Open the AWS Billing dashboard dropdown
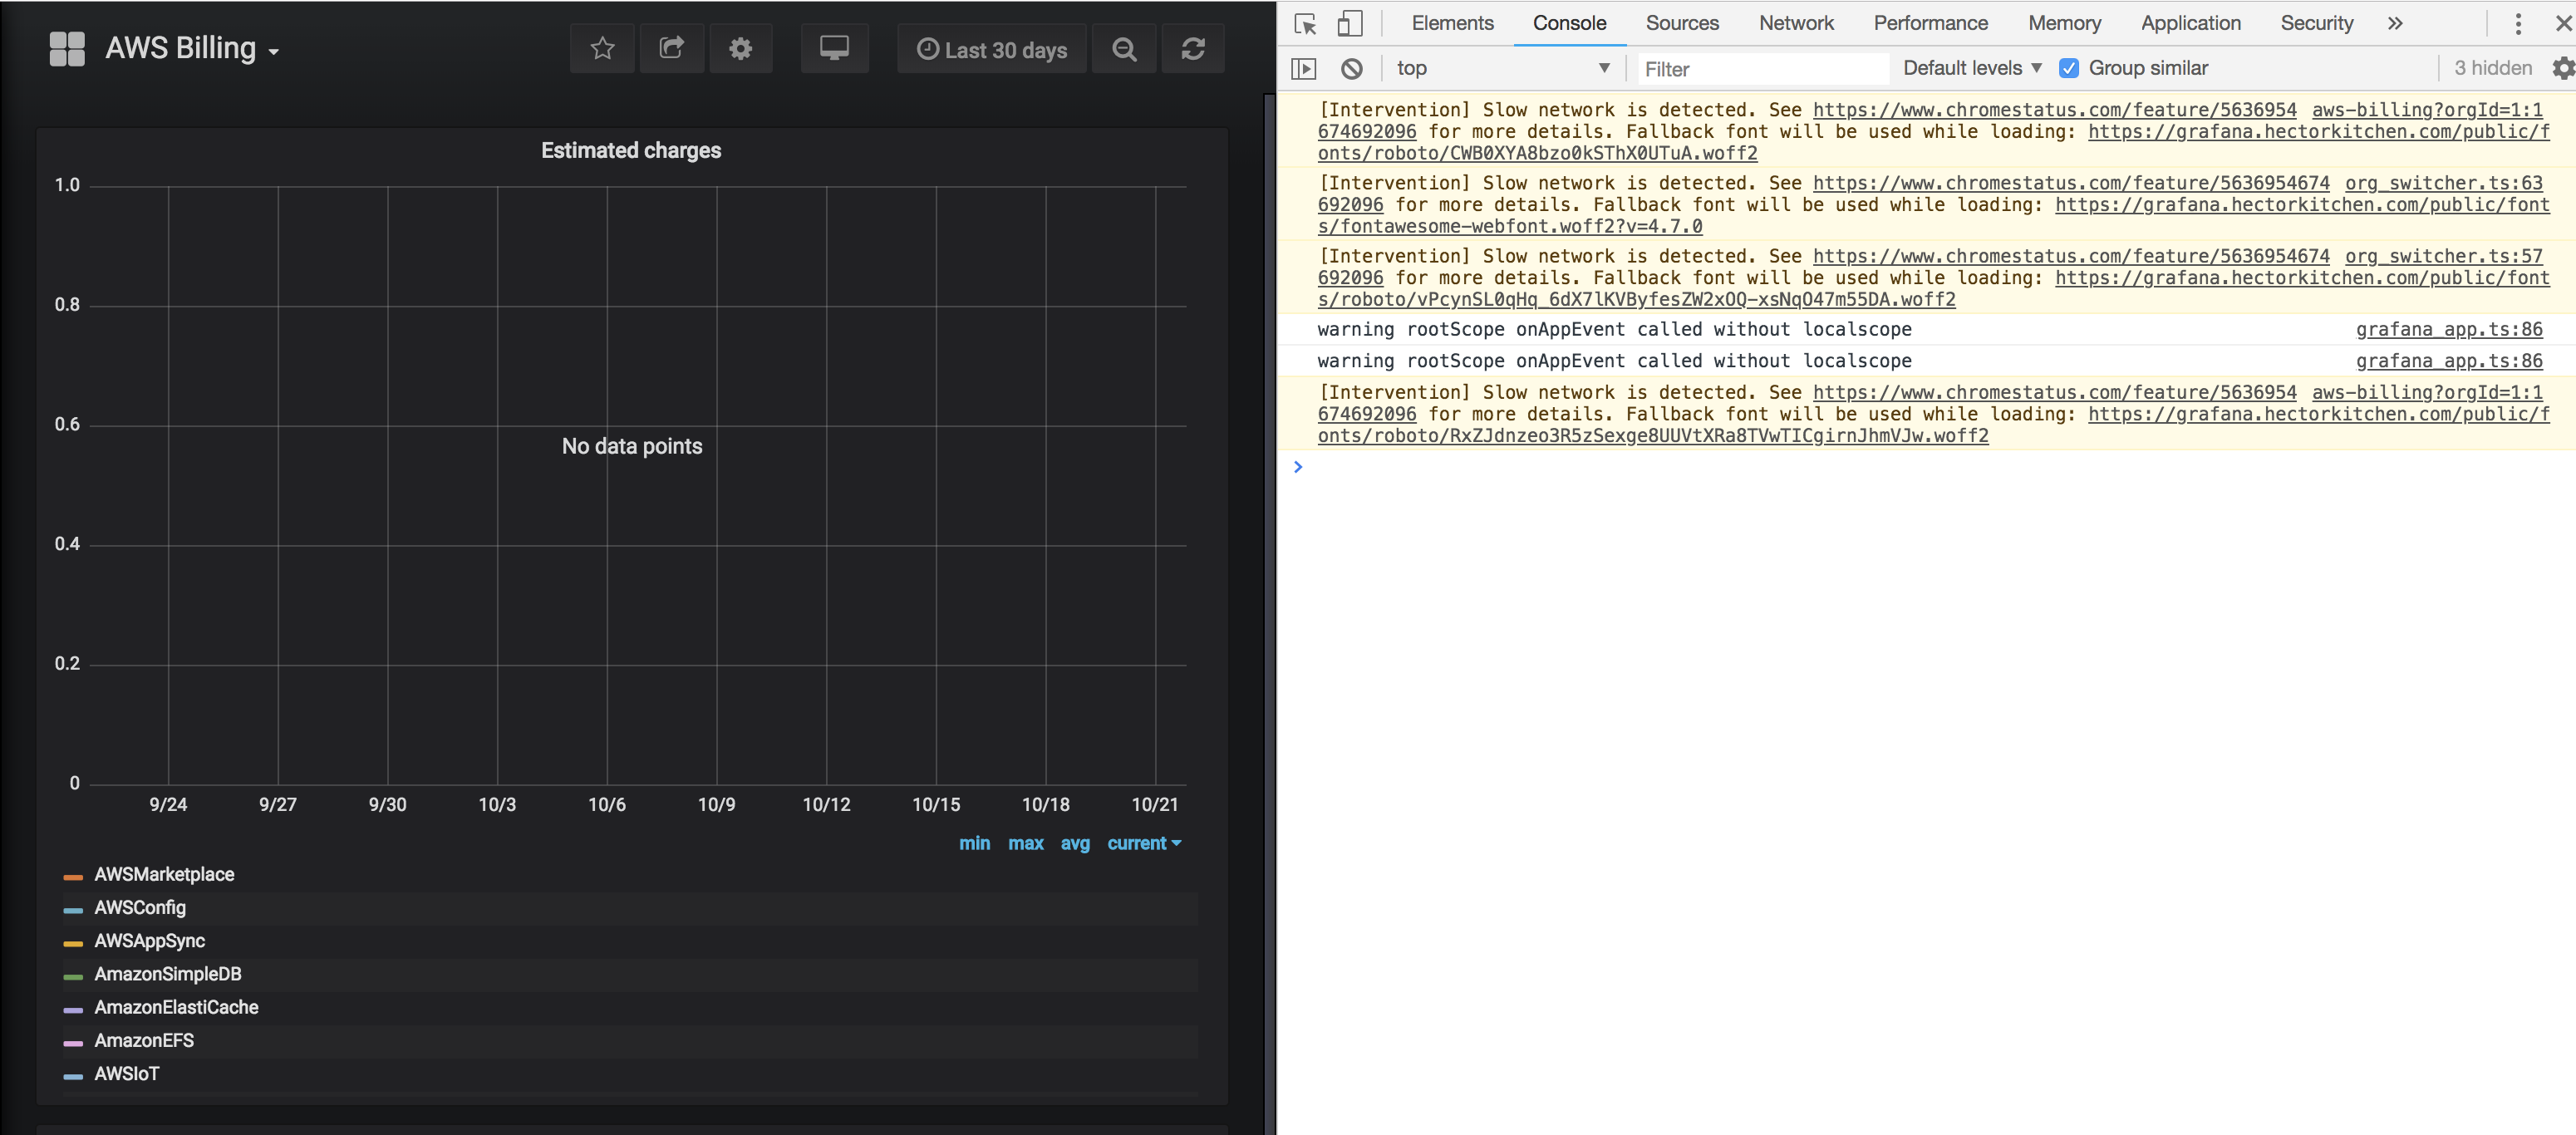The width and height of the screenshot is (2576, 1135). (x=192, y=48)
